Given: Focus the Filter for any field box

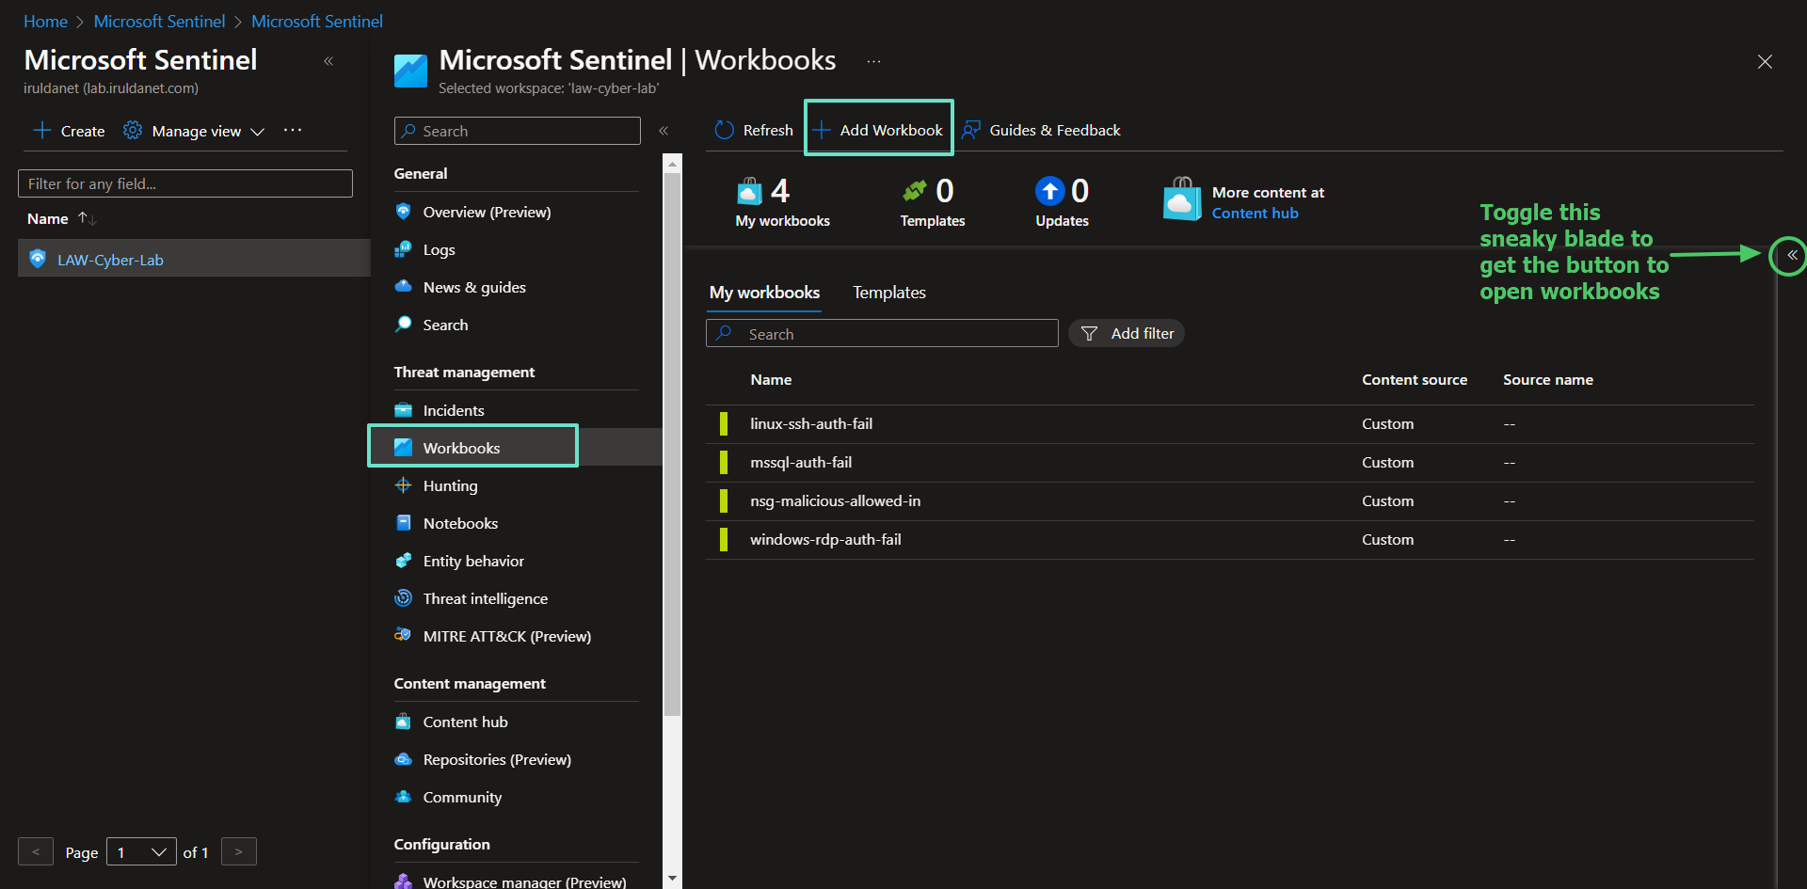Looking at the screenshot, I should (x=185, y=183).
